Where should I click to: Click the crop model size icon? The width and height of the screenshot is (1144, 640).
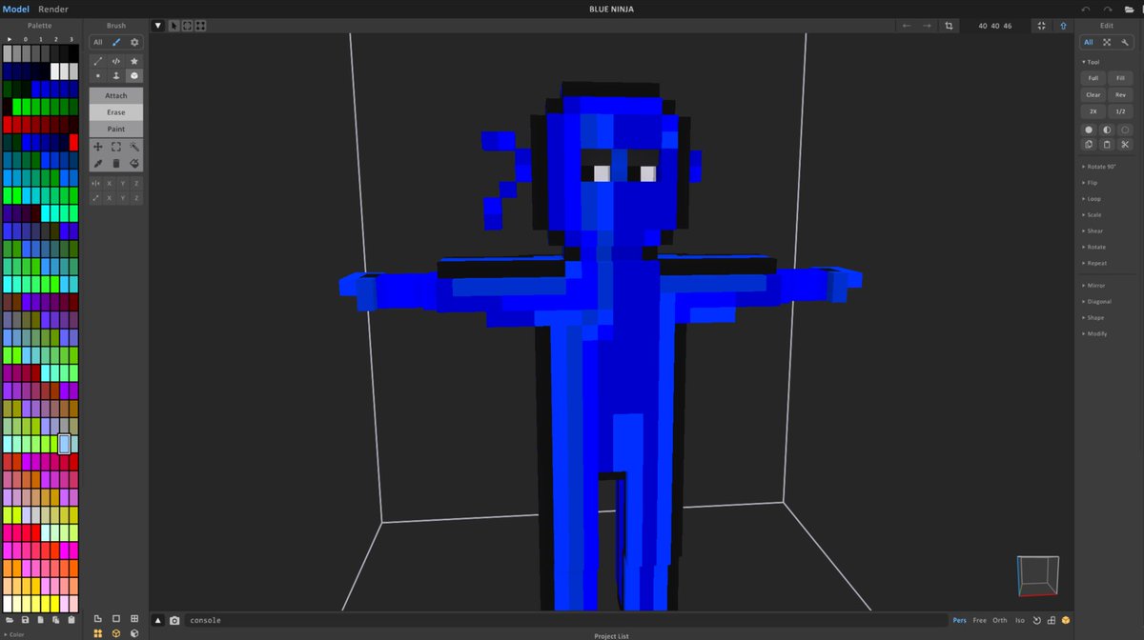pyautogui.click(x=949, y=26)
